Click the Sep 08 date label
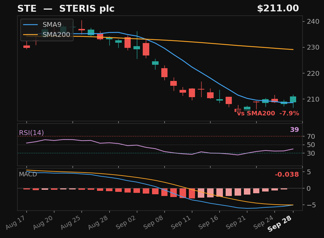This screenshot has width=324, height=238. click(x=154, y=222)
